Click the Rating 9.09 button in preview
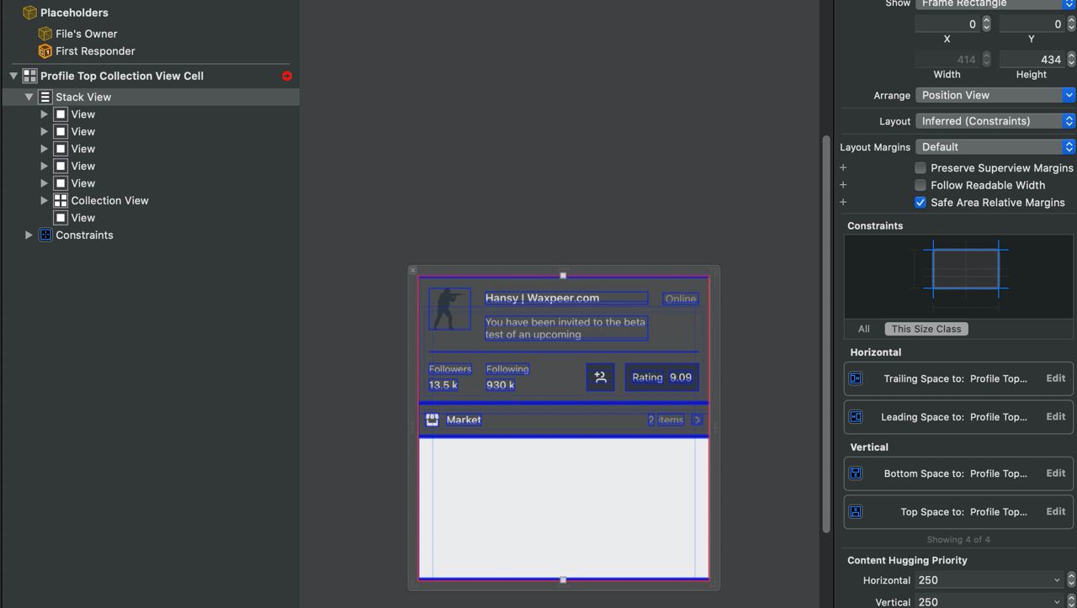This screenshot has height=608, width=1077. pyautogui.click(x=662, y=378)
